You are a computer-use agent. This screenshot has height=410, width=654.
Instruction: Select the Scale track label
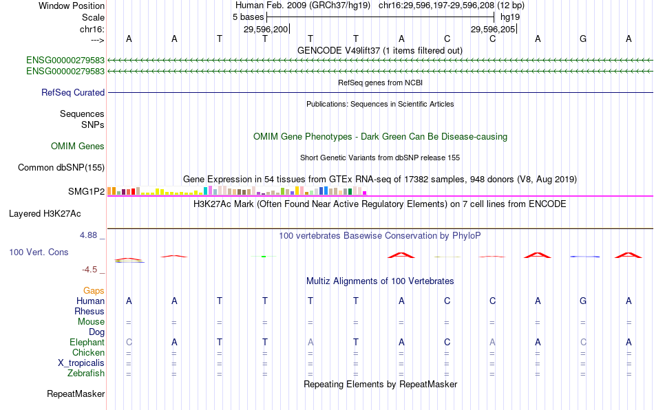(x=93, y=17)
